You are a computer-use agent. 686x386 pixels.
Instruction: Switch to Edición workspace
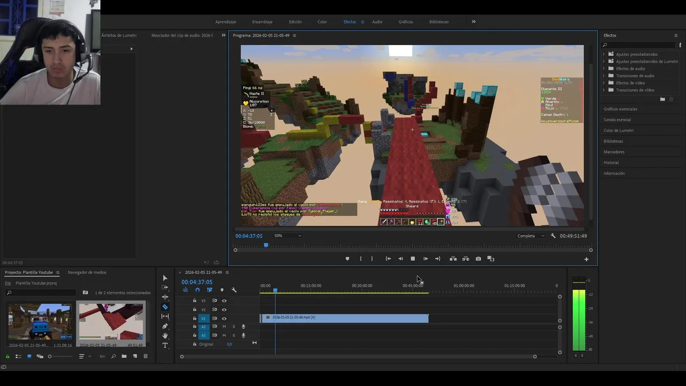(295, 22)
